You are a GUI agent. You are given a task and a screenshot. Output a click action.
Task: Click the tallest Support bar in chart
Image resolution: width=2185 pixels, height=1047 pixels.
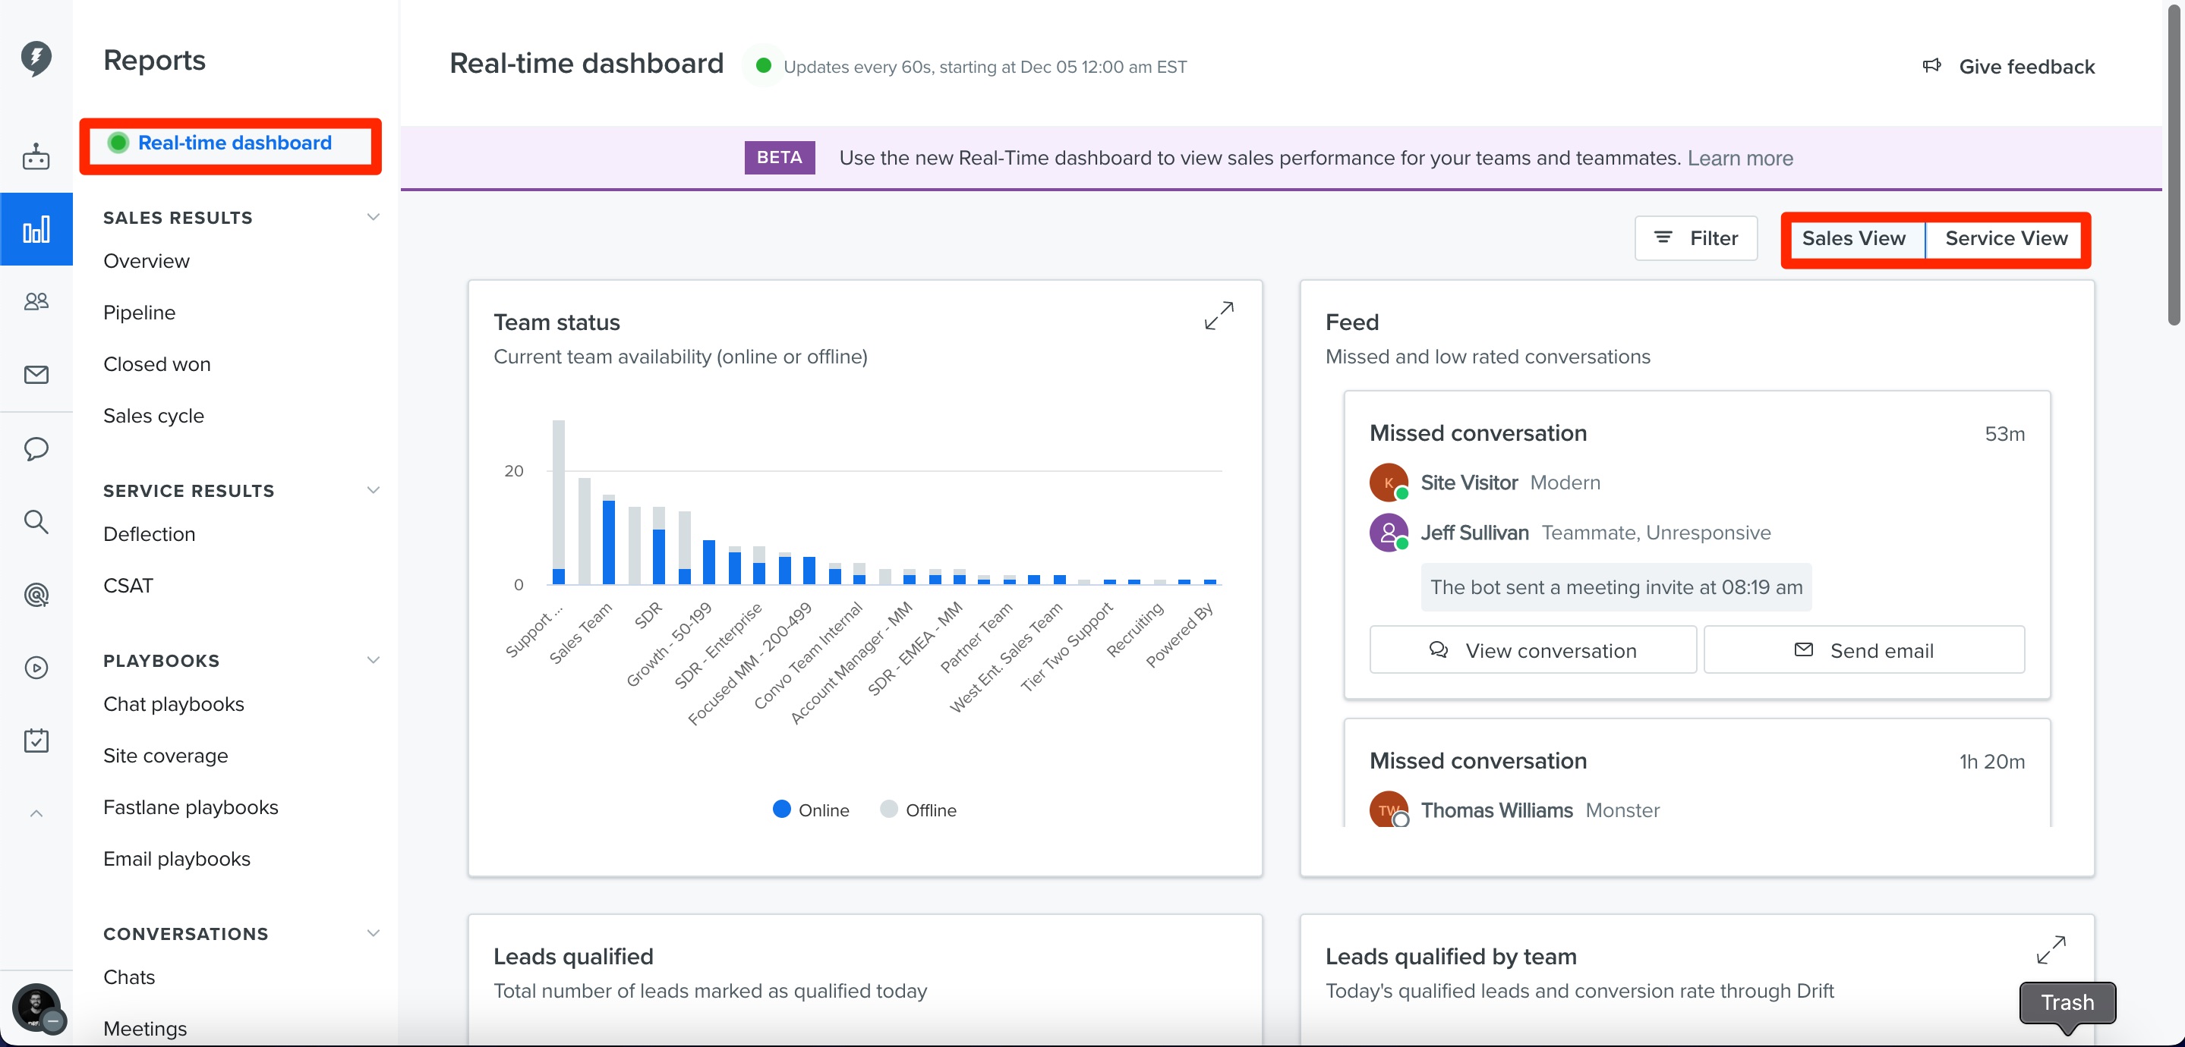(558, 502)
